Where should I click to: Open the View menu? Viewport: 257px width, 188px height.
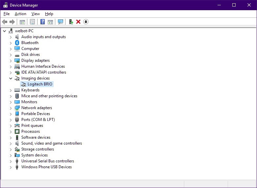coord(36,14)
